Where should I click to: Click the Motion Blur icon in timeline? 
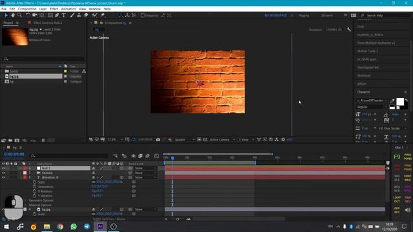[x=147, y=156]
